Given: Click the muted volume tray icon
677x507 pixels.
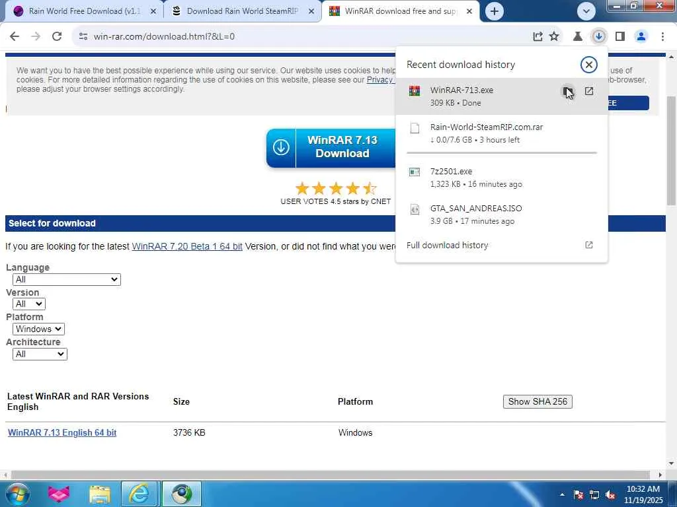Looking at the screenshot, I should coord(610,494).
